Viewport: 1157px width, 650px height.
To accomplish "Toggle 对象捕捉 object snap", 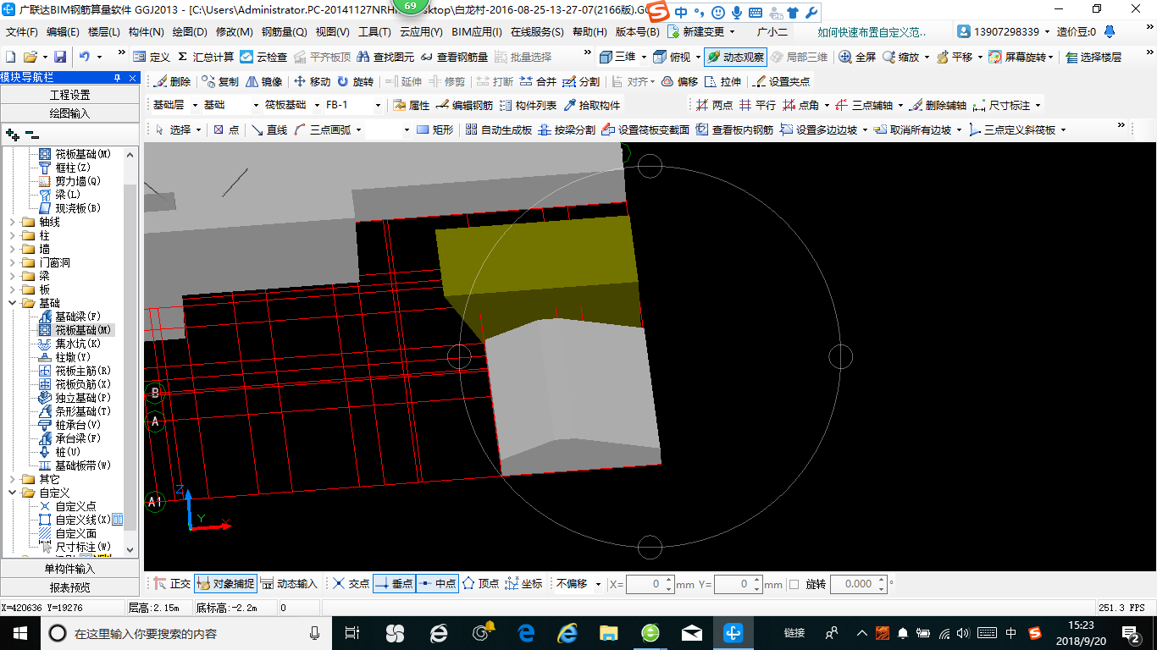I will (224, 583).
